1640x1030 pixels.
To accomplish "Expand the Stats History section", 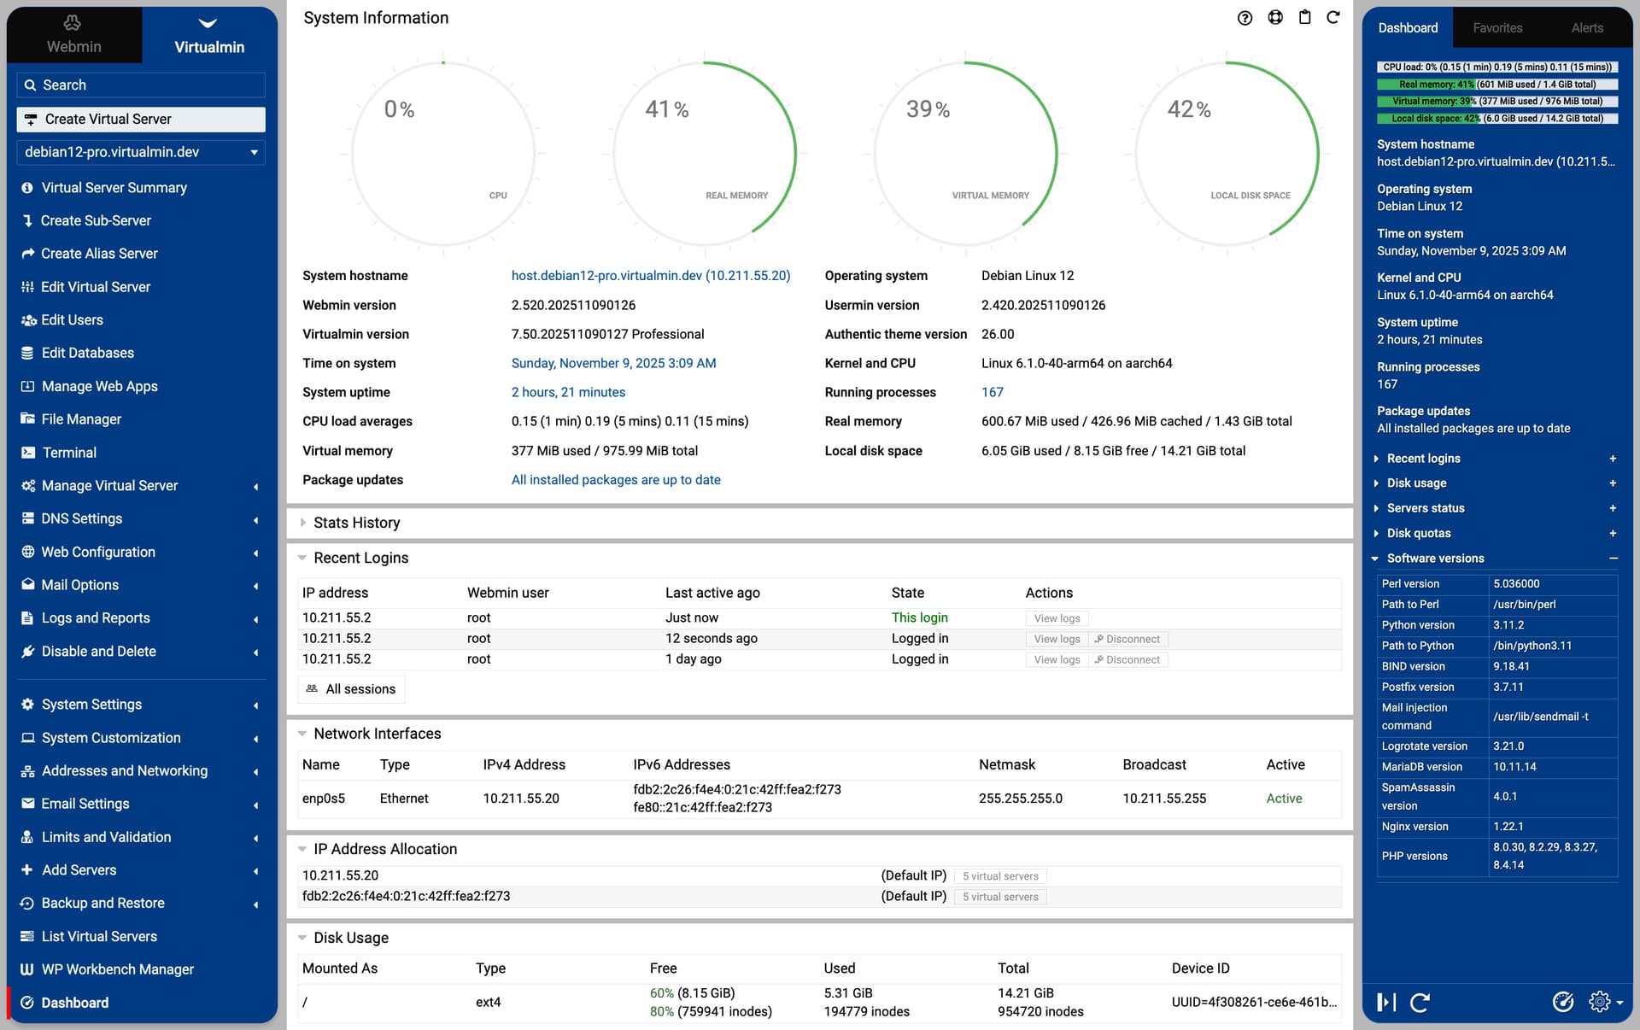I will [x=356, y=523].
